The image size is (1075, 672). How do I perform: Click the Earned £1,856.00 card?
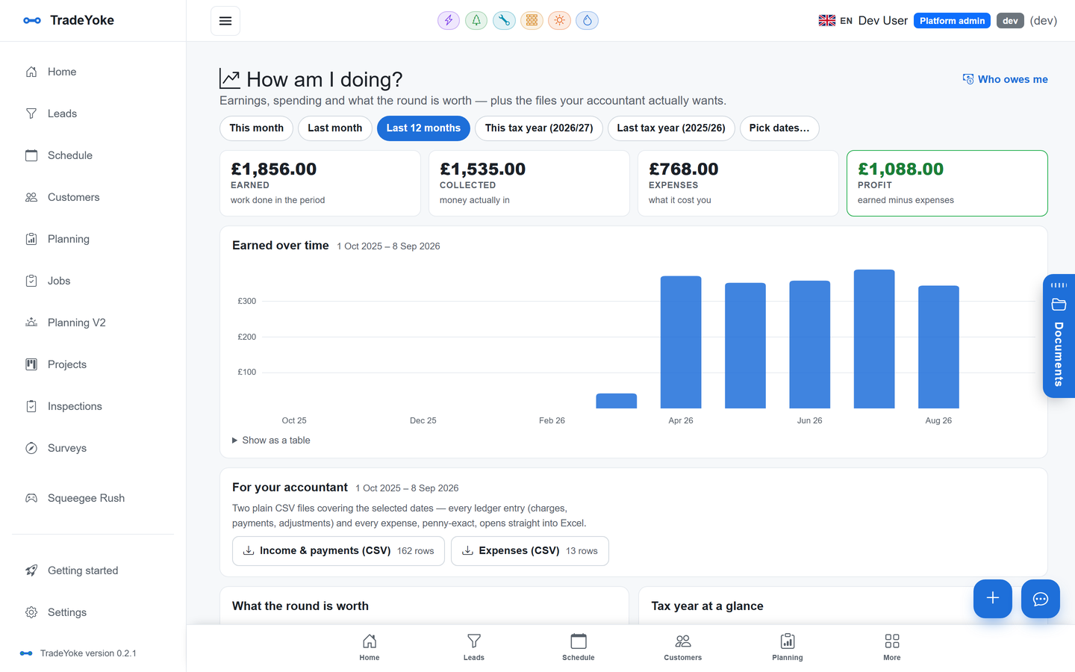320,184
